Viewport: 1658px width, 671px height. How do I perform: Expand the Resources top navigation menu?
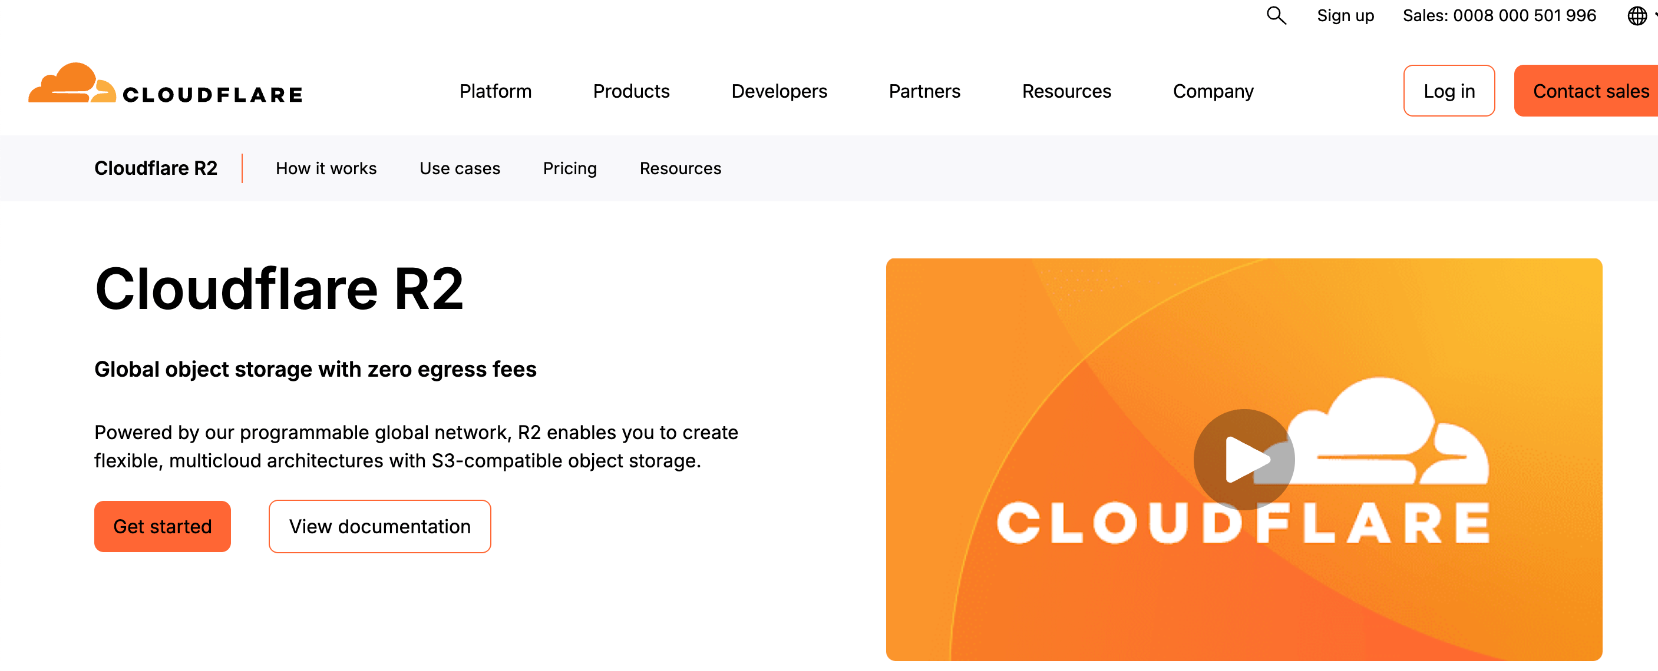[x=1066, y=91]
